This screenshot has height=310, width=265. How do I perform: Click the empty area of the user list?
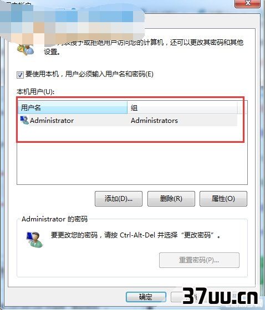(132, 163)
